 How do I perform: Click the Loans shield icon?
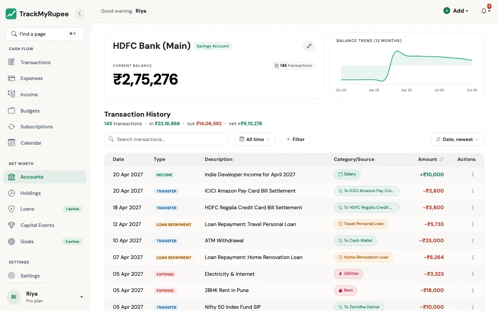point(11,209)
